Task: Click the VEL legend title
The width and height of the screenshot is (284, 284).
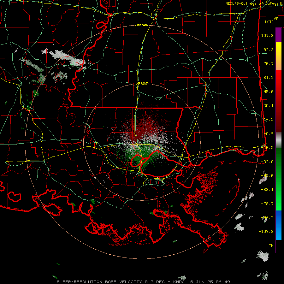Action: tap(277, 19)
